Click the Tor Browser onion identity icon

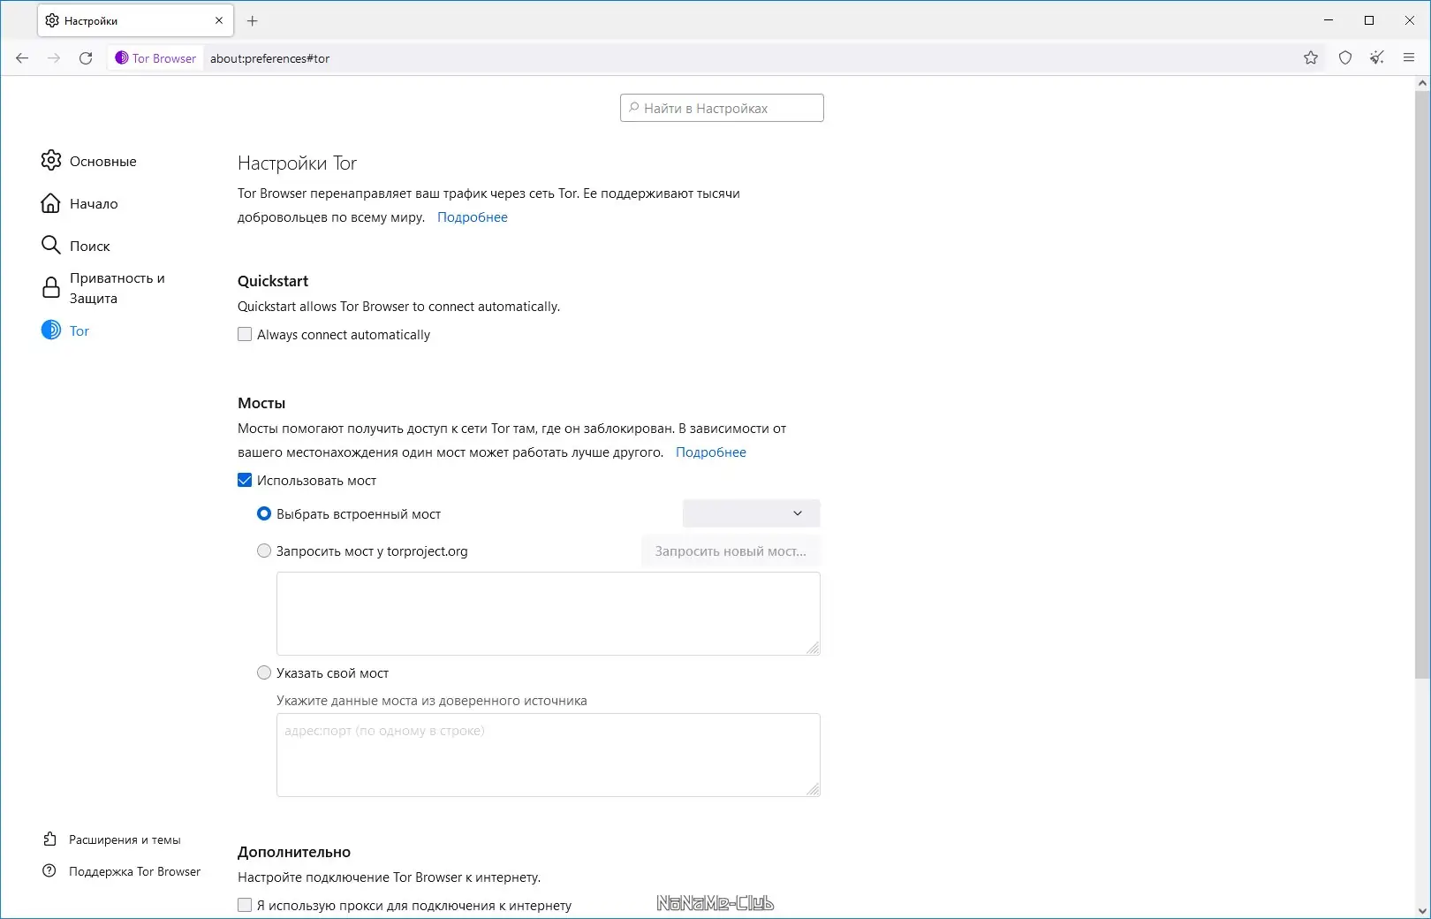[122, 58]
